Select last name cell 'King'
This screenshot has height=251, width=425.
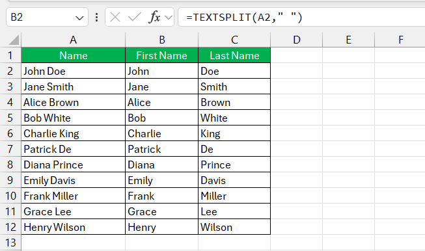(x=234, y=133)
